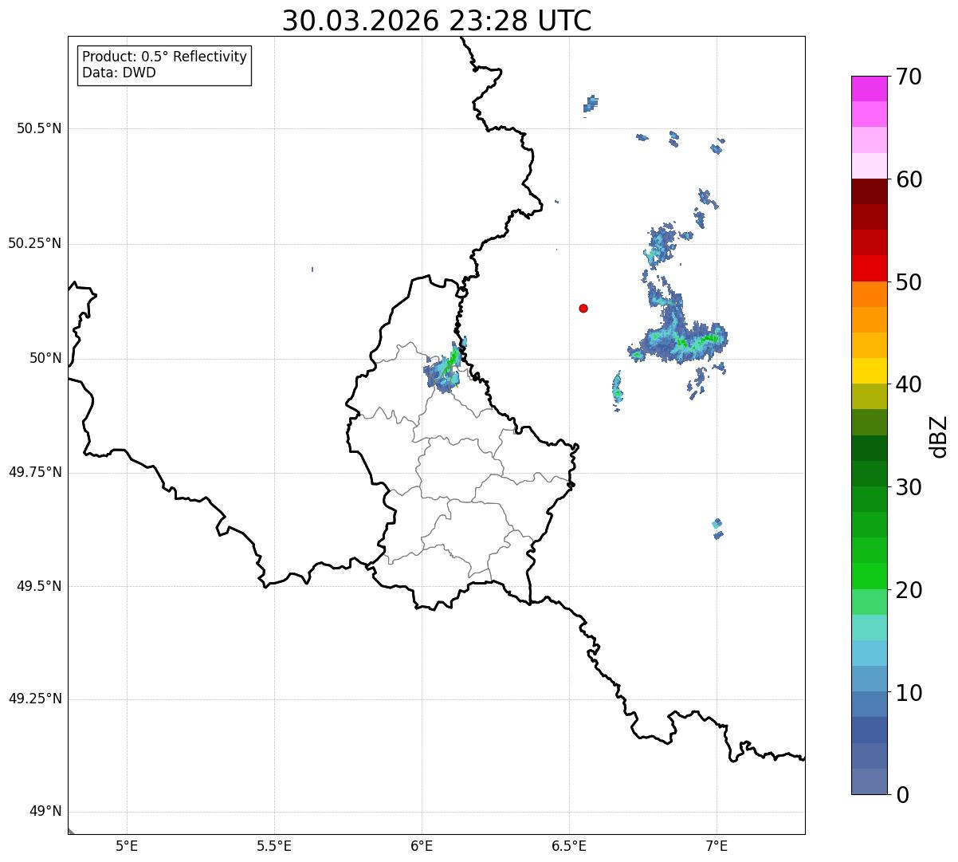Screen dimensions: 958x862
Task: Click the 6°E longitude label
Action: [x=422, y=845]
